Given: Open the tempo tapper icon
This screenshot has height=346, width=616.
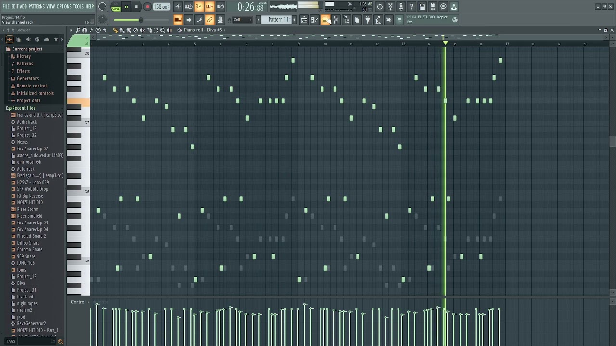Looking at the screenshot, I should pyautogui.click(x=378, y=20).
